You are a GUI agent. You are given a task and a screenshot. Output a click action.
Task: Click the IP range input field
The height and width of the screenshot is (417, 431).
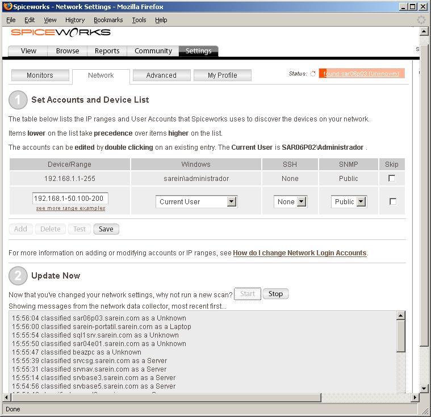pyautogui.click(x=70, y=199)
